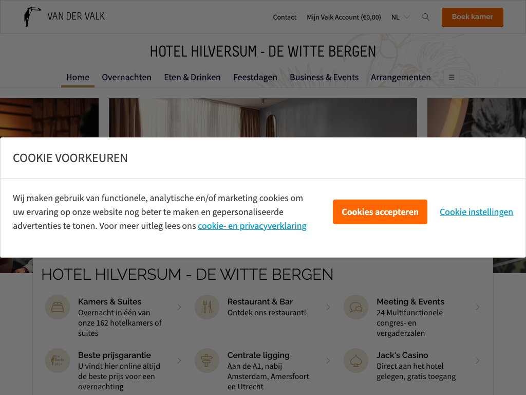Open the hamburger more-menu icon
526x395 pixels.
click(x=452, y=77)
